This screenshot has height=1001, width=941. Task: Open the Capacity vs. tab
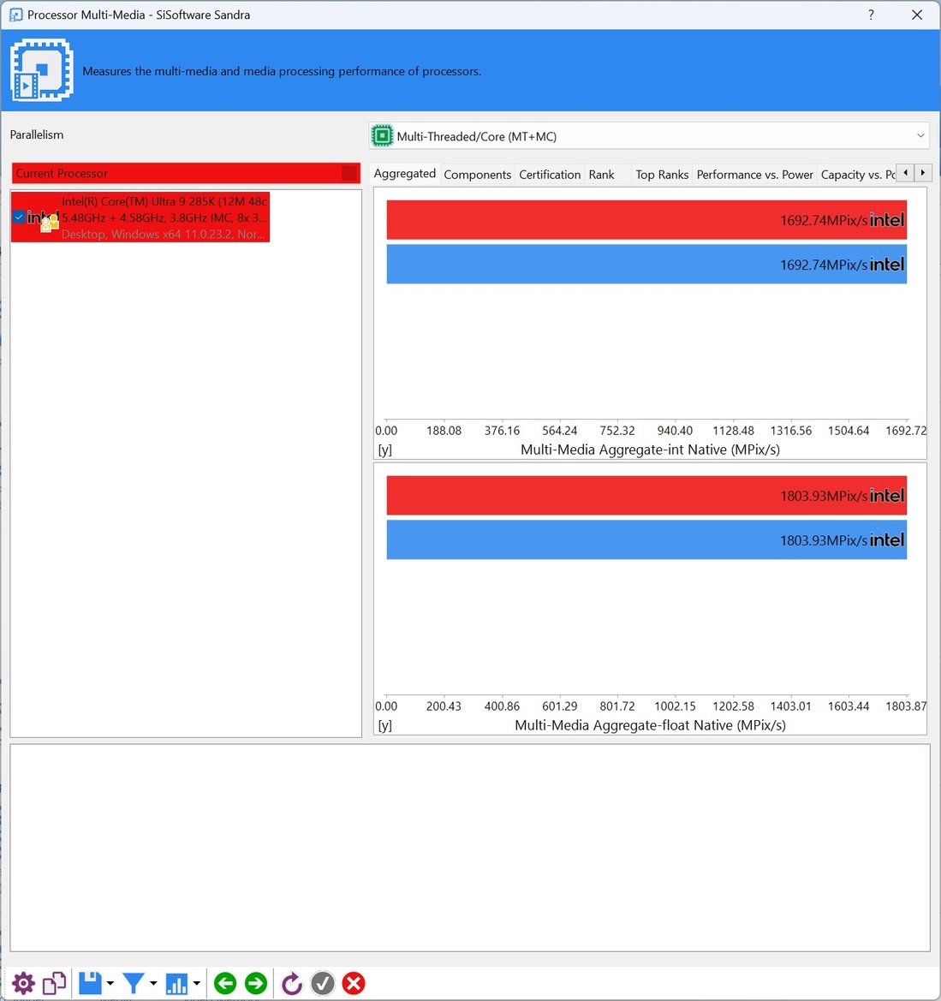(x=857, y=175)
